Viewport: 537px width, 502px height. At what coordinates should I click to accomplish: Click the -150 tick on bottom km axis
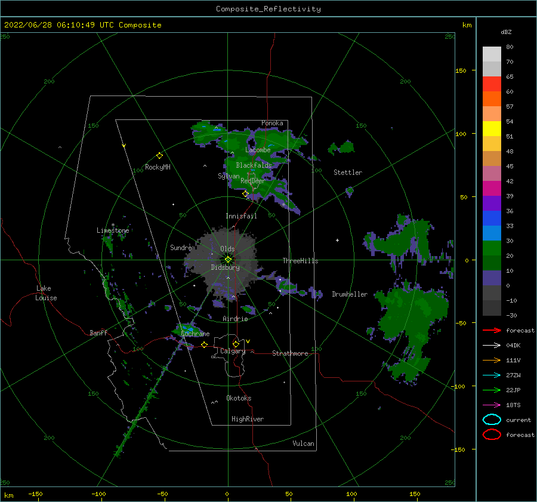coord(35,494)
